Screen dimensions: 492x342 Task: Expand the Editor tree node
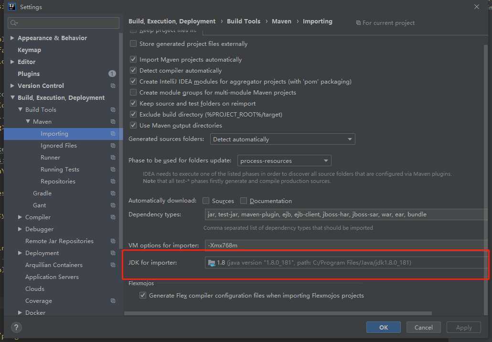(x=12, y=62)
